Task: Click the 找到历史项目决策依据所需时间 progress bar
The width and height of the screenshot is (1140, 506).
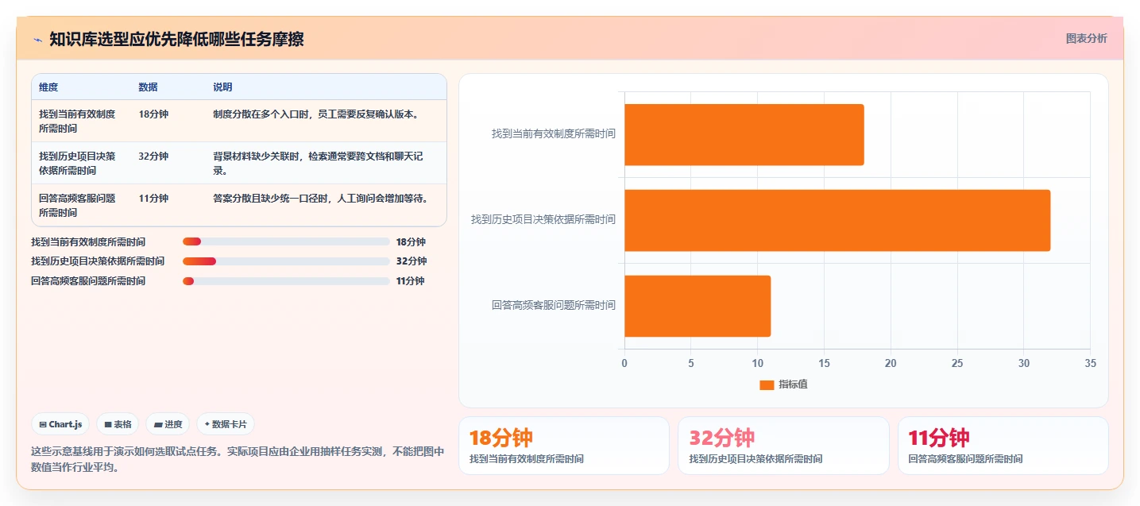Action: 286,261
